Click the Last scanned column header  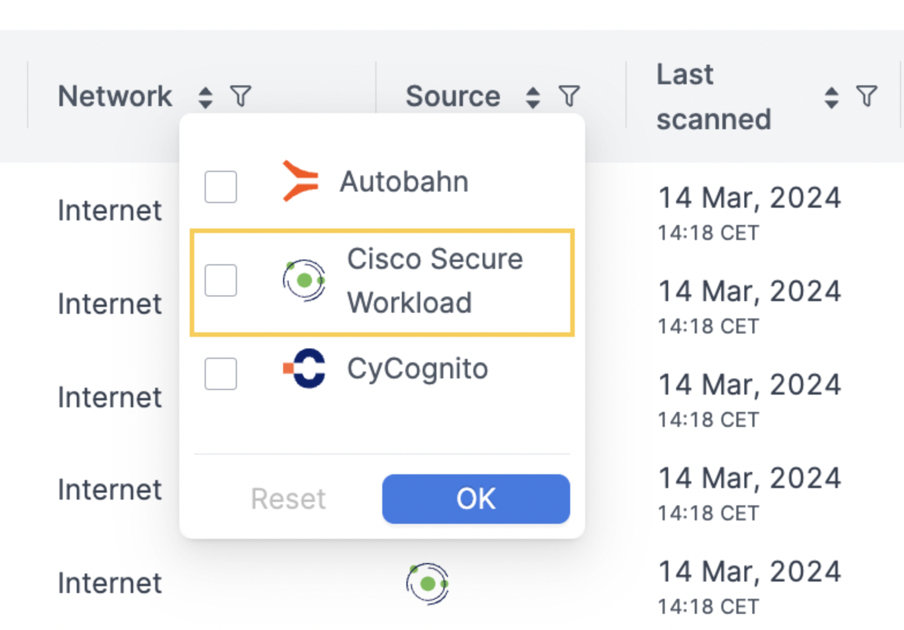[x=714, y=96]
